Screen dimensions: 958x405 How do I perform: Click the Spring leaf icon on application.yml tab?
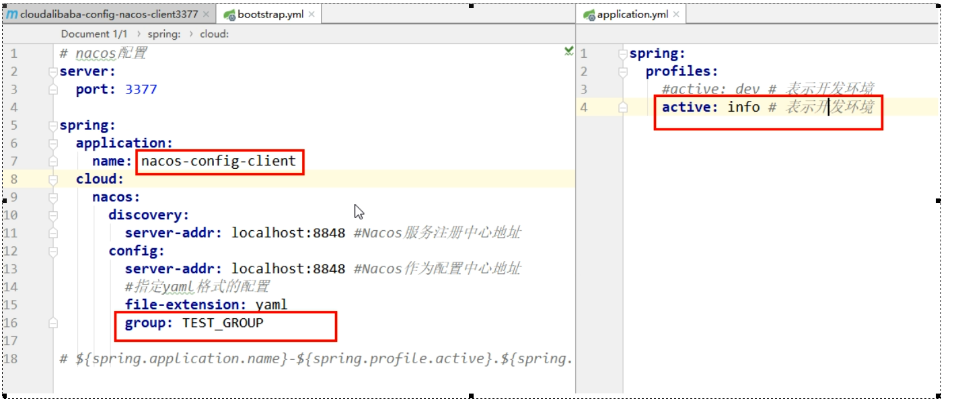(589, 14)
